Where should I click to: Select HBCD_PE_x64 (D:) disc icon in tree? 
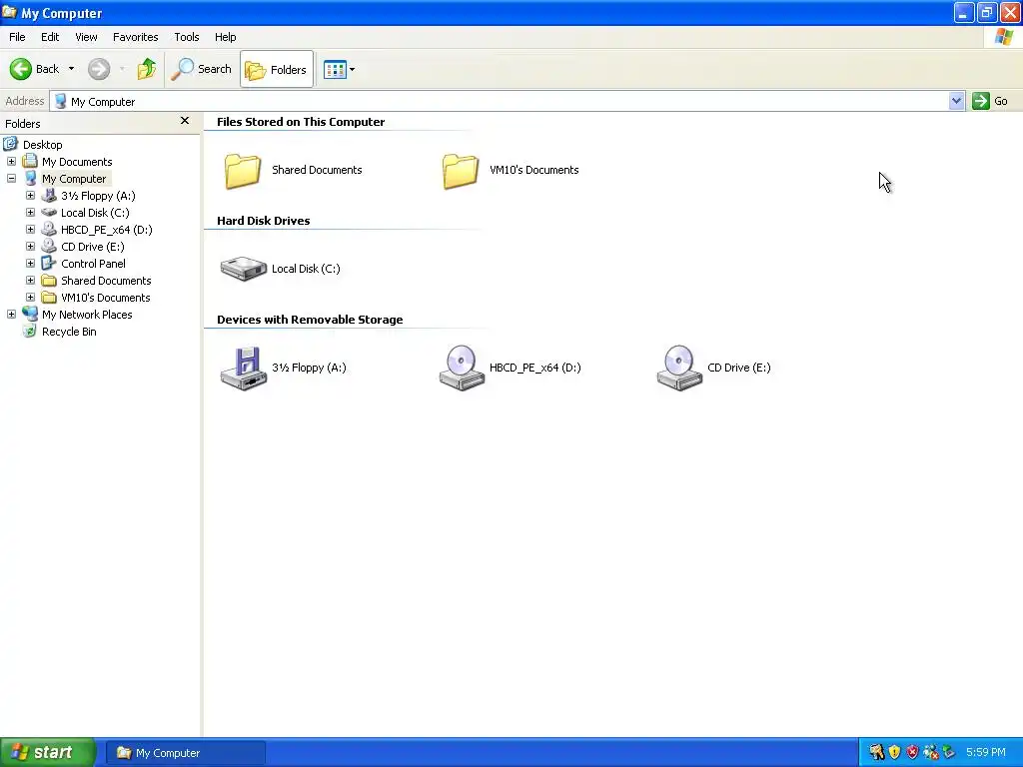[x=49, y=229]
